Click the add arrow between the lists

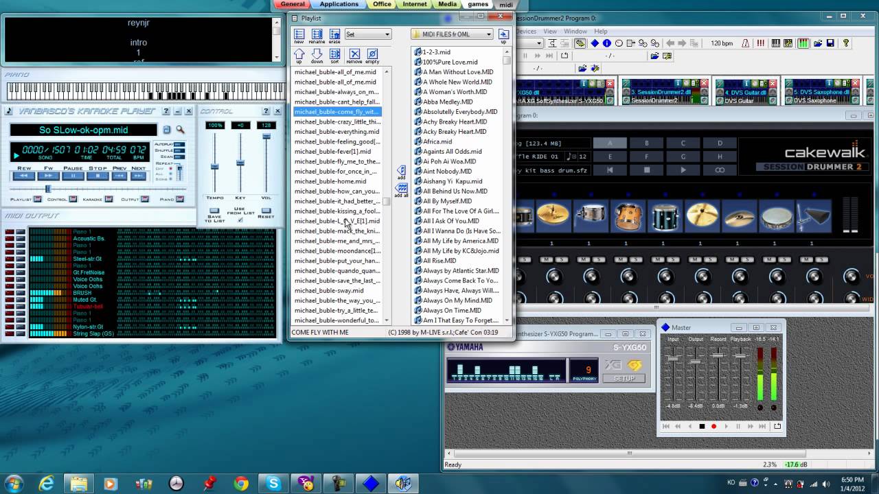click(401, 171)
